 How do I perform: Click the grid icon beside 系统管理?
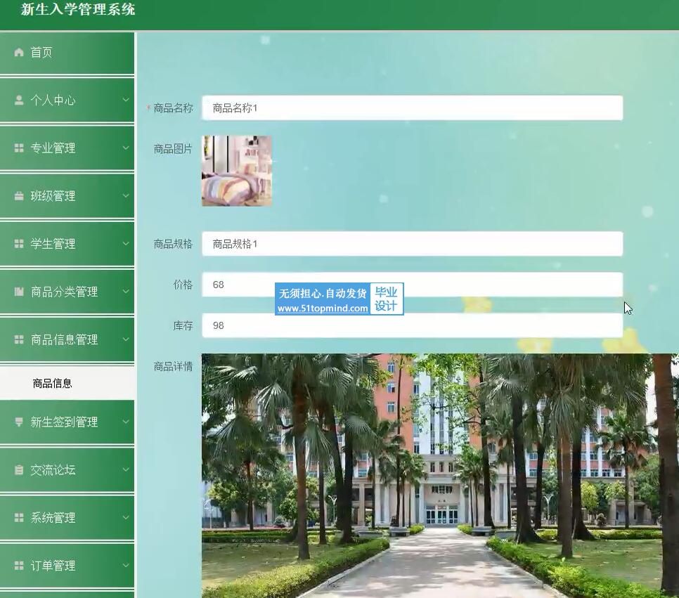[18, 517]
